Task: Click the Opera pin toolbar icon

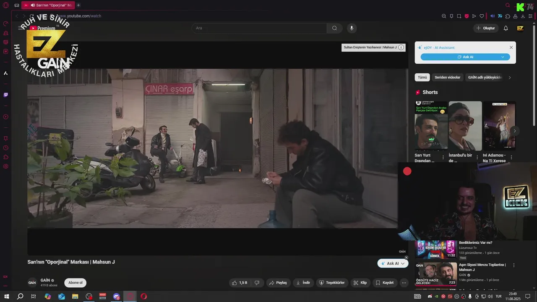Action: (x=451, y=16)
